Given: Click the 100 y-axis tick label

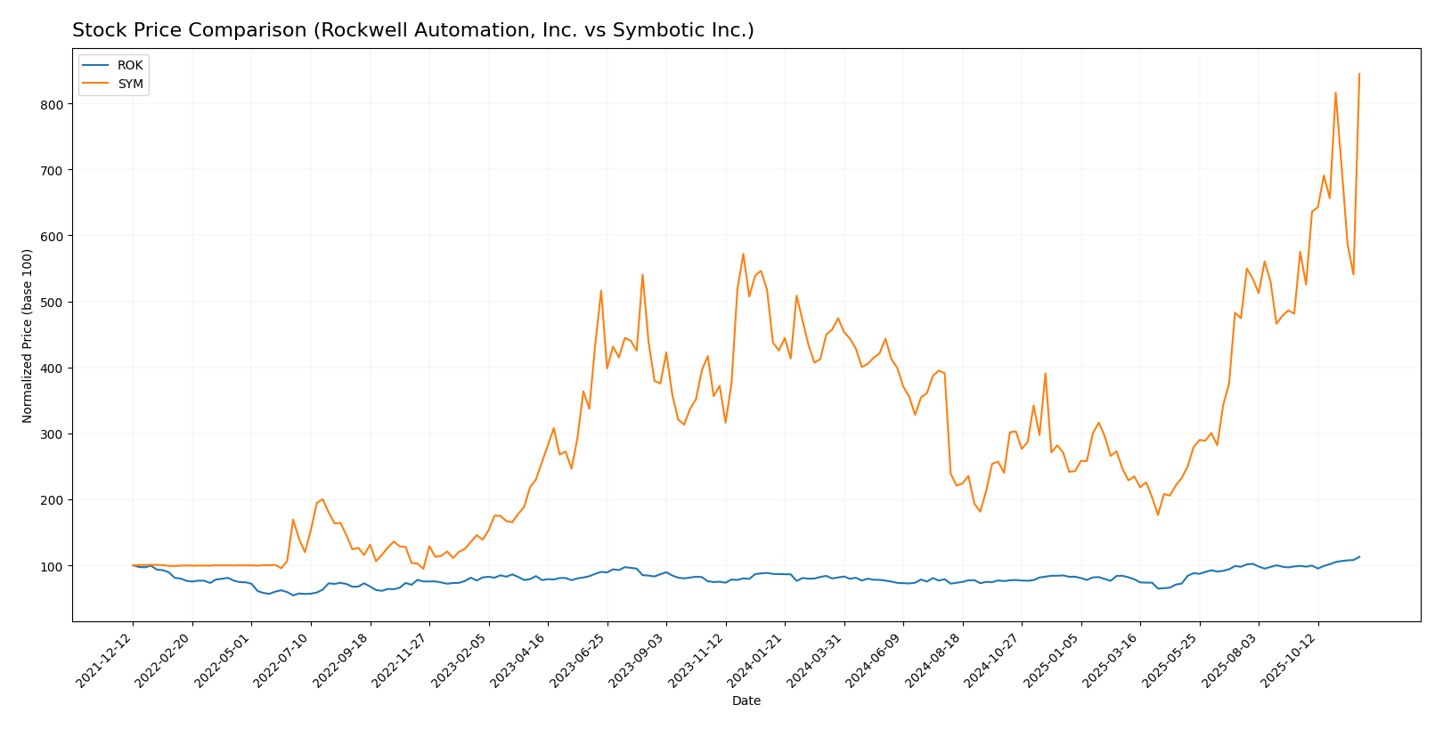Looking at the screenshot, I should tap(53, 566).
